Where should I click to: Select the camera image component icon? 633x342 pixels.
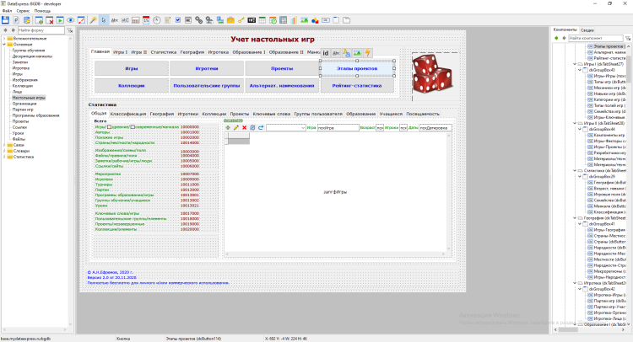pyautogui.click(x=230, y=20)
